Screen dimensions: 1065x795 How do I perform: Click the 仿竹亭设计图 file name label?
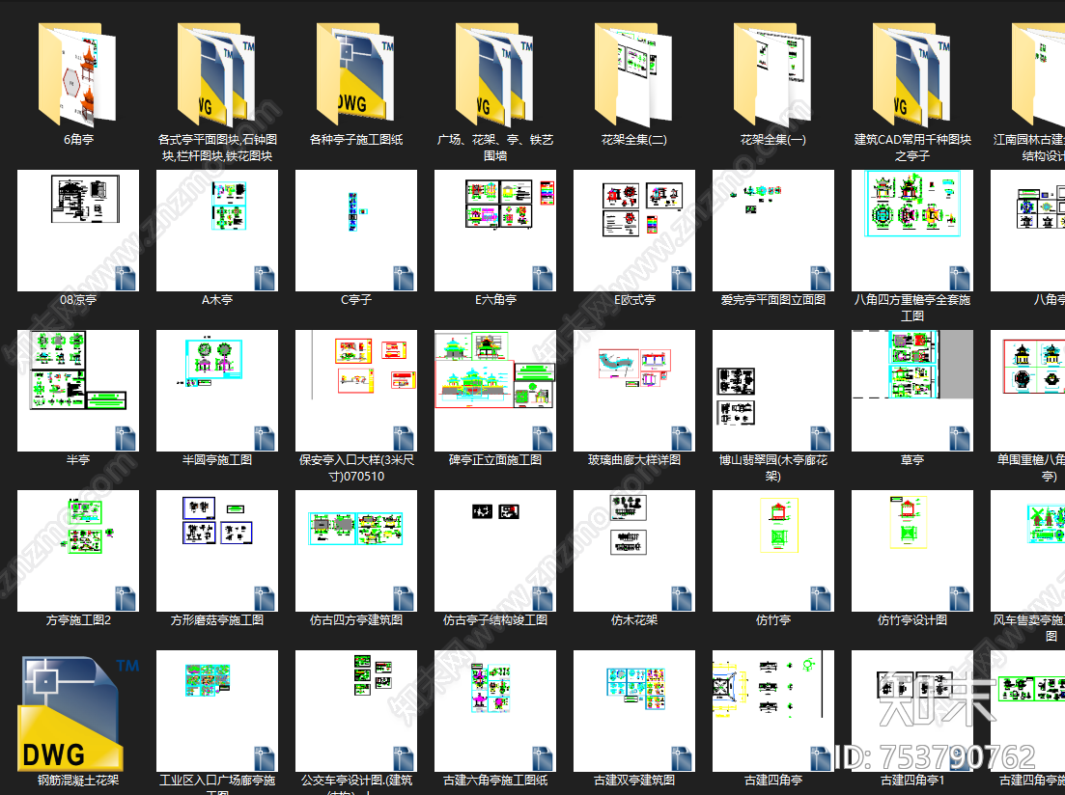tap(912, 620)
